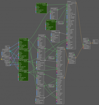
Task: Click the Shadow catcher input pin
Action: 67,47
